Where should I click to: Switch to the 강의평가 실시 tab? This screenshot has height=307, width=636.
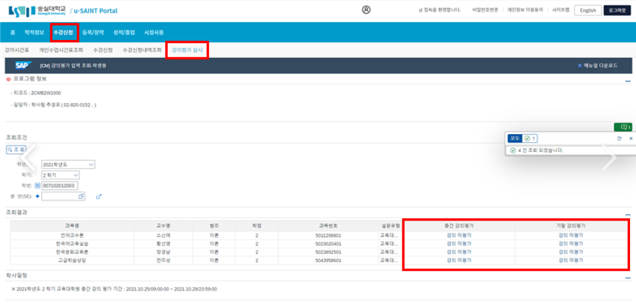(x=187, y=50)
